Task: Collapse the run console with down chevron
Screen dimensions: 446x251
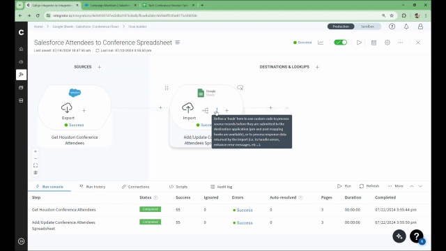Action: point(420,186)
